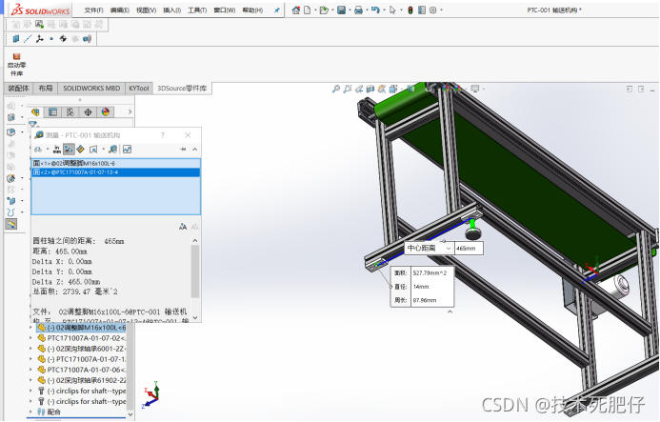The width and height of the screenshot is (660, 422).
Task: Pin the menu bar with pushpin
Action: coord(277,10)
